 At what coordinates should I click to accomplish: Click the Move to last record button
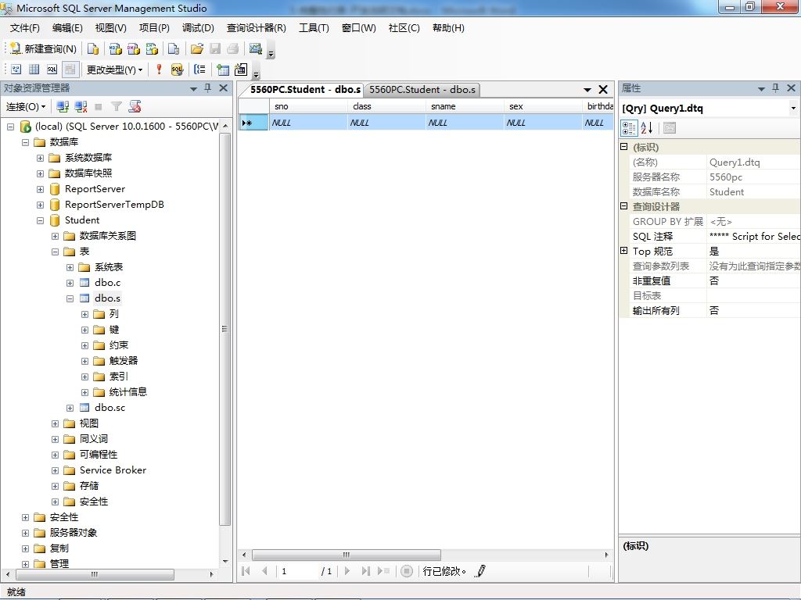[366, 571]
